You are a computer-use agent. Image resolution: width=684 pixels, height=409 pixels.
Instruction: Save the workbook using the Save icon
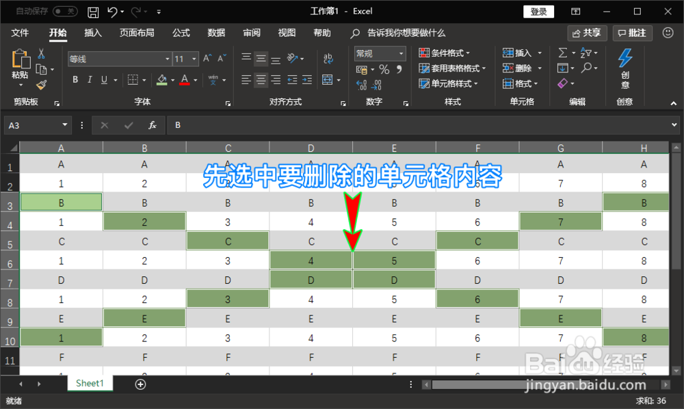coord(93,12)
